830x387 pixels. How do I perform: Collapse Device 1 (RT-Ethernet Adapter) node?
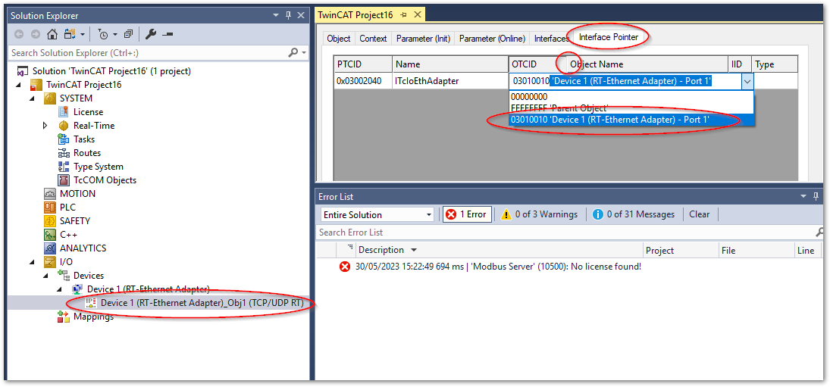tap(59, 289)
